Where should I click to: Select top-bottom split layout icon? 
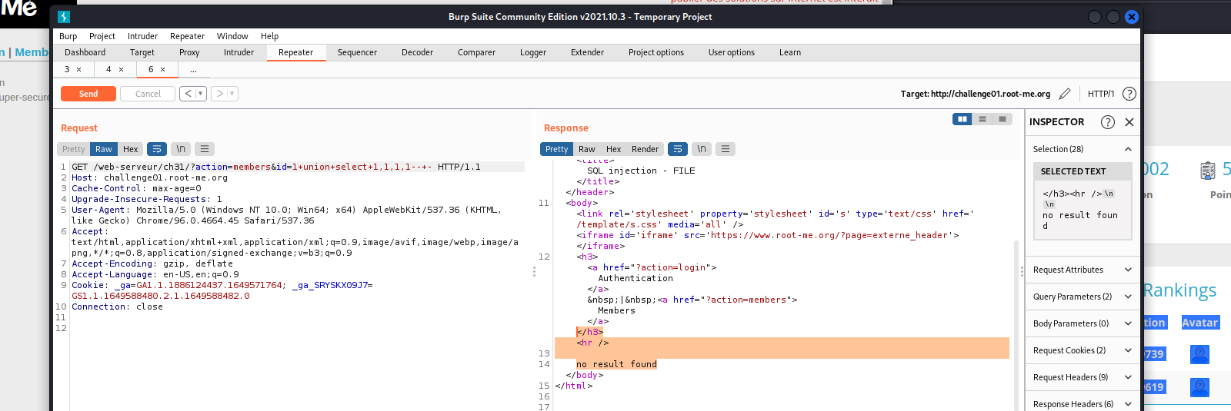click(982, 119)
